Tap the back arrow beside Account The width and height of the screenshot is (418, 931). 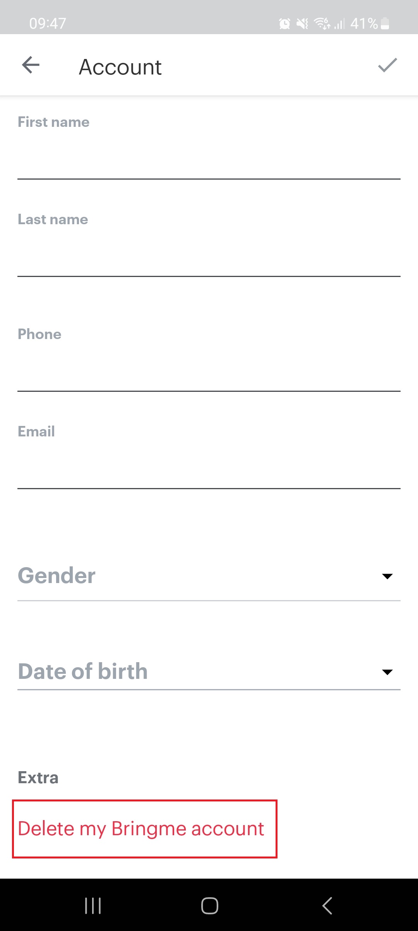(31, 65)
